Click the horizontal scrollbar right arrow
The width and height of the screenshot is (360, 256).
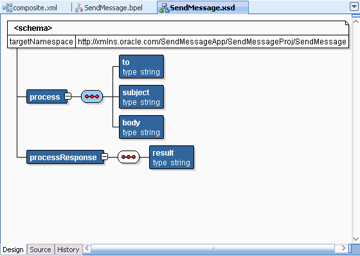[343, 248]
